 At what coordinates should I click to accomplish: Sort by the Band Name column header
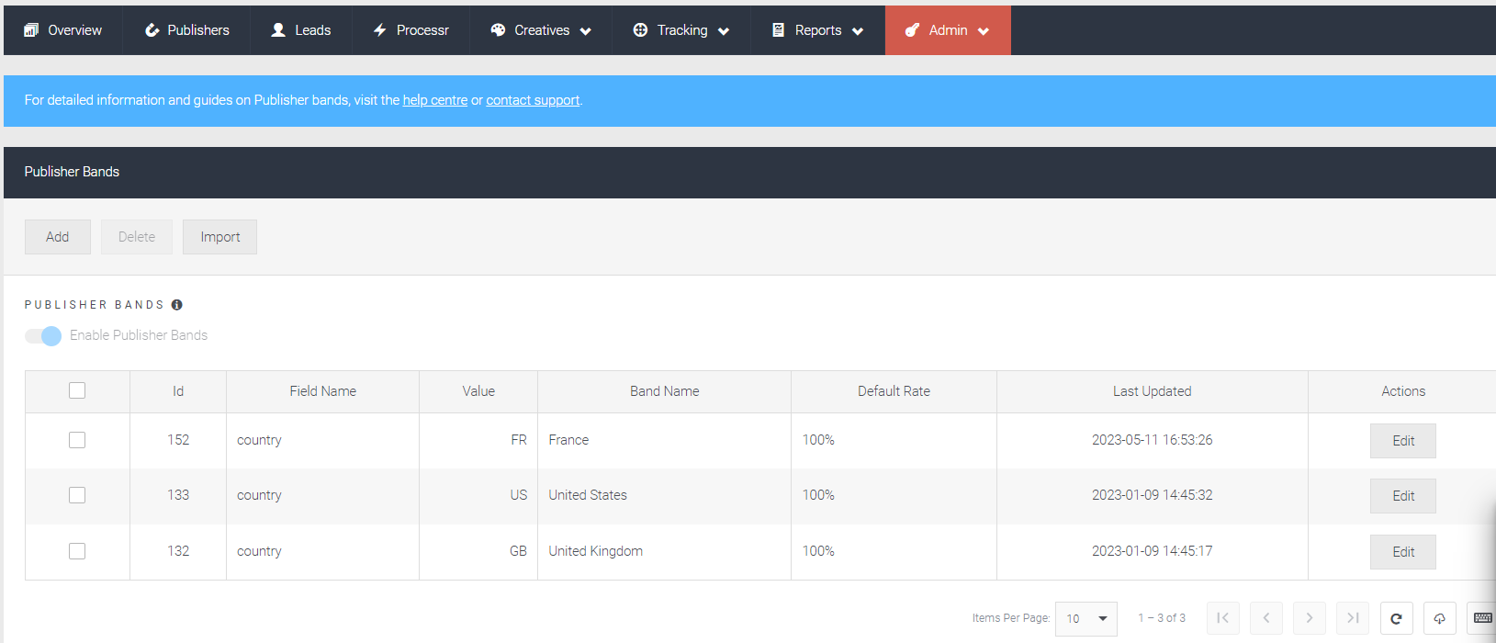click(x=665, y=391)
